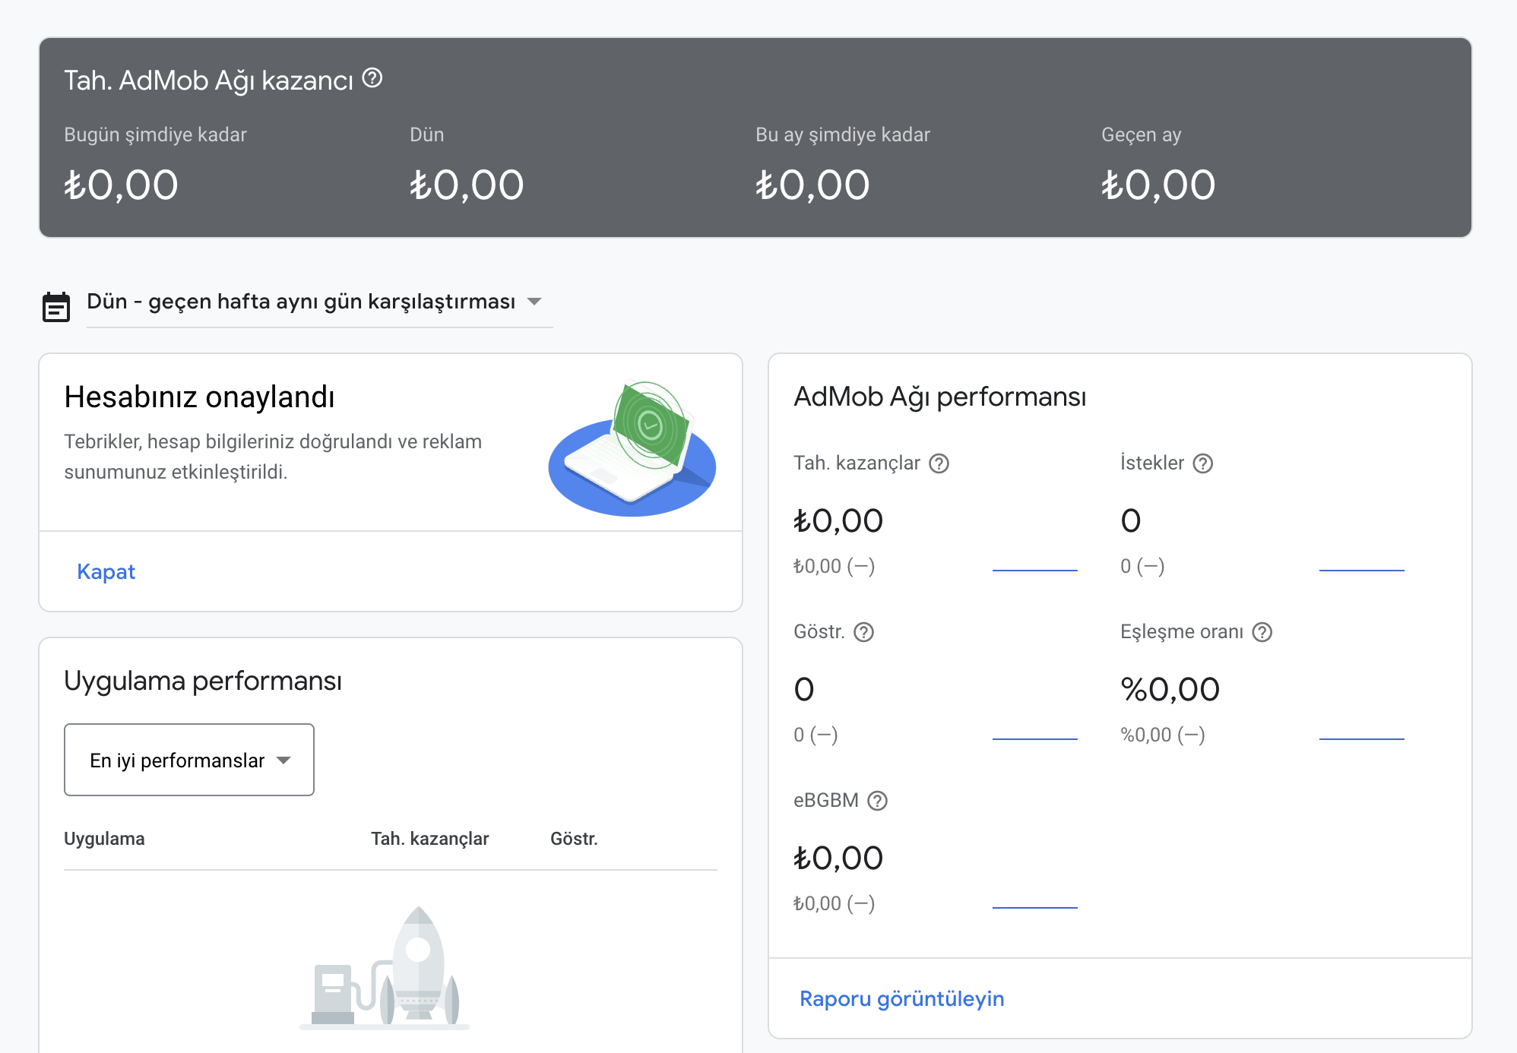This screenshot has width=1517, height=1053.
Task: Click help icon next to Tah. AdMob Ağı kazancı
Action: (x=372, y=77)
